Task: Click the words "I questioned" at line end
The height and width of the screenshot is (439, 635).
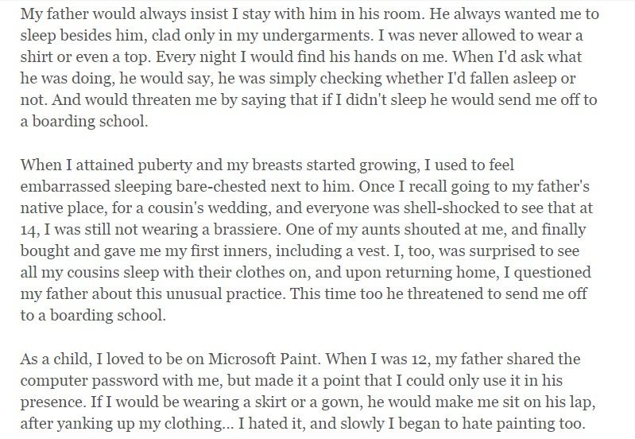Action: 547,272
